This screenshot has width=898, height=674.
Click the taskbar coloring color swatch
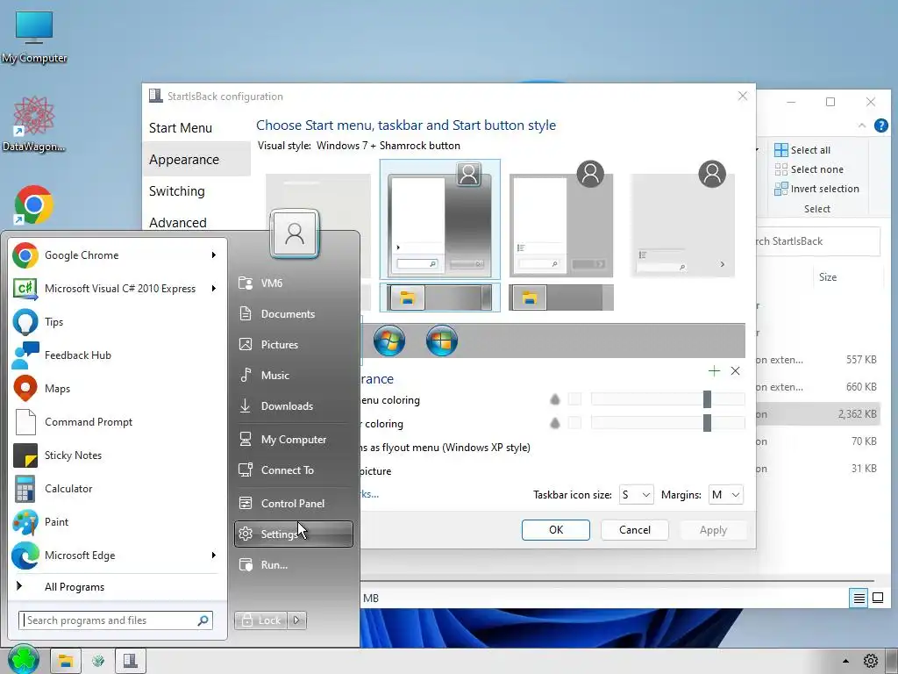tap(574, 423)
